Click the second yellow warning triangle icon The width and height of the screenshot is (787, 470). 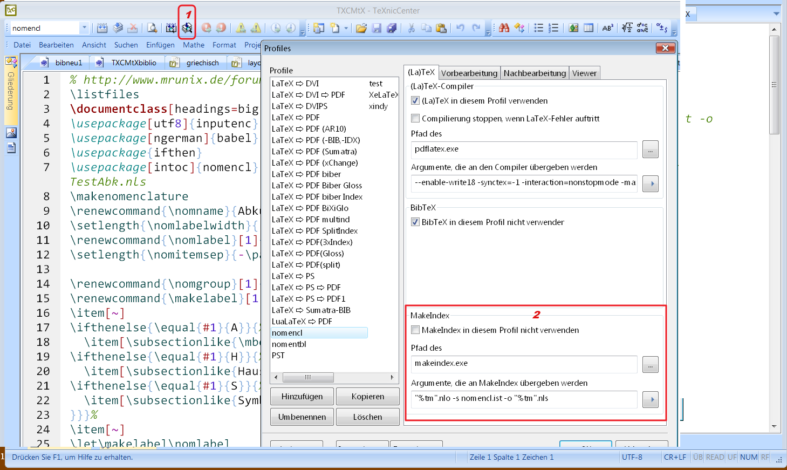coord(256,28)
